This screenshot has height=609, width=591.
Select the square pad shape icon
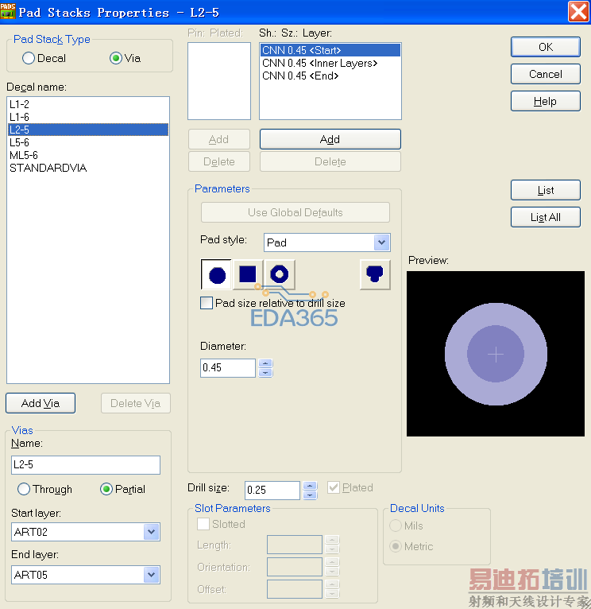[248, 274]
